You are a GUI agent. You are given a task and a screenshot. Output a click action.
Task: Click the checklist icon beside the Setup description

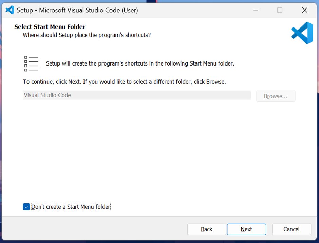tap(31, 63)
